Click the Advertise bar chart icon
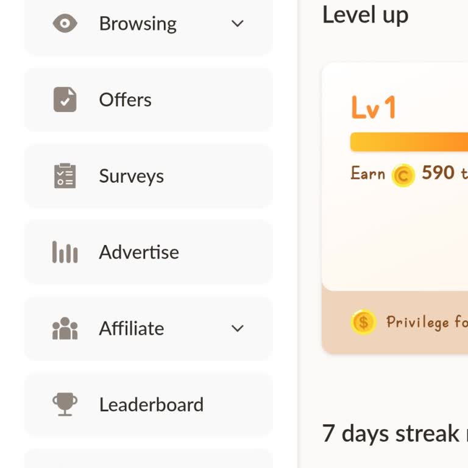 pos(65,252)
